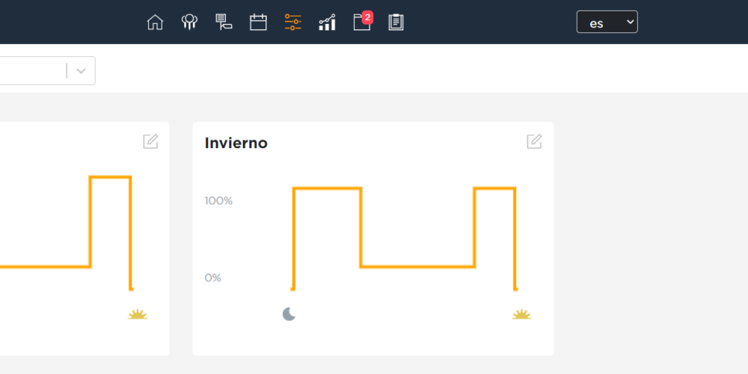Click the Invierno card title
This screenshot has width=748, height=374.
(236, 143)
